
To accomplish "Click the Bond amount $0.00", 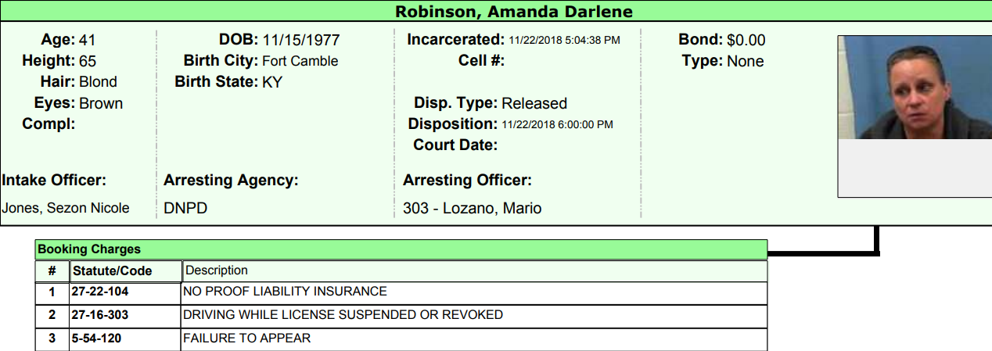I will [746, 41].
